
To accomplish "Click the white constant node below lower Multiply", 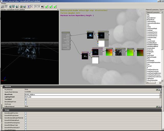I will (x=95, y=60).
